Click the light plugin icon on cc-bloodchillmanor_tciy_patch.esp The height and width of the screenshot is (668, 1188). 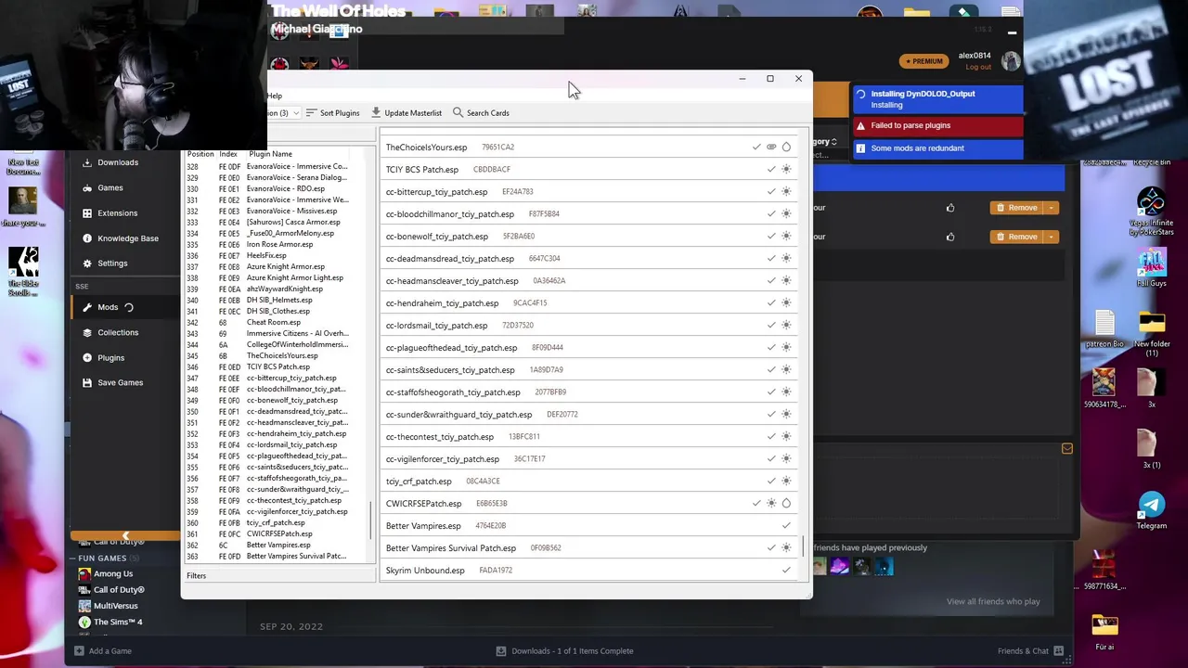(x=786, y=213)
